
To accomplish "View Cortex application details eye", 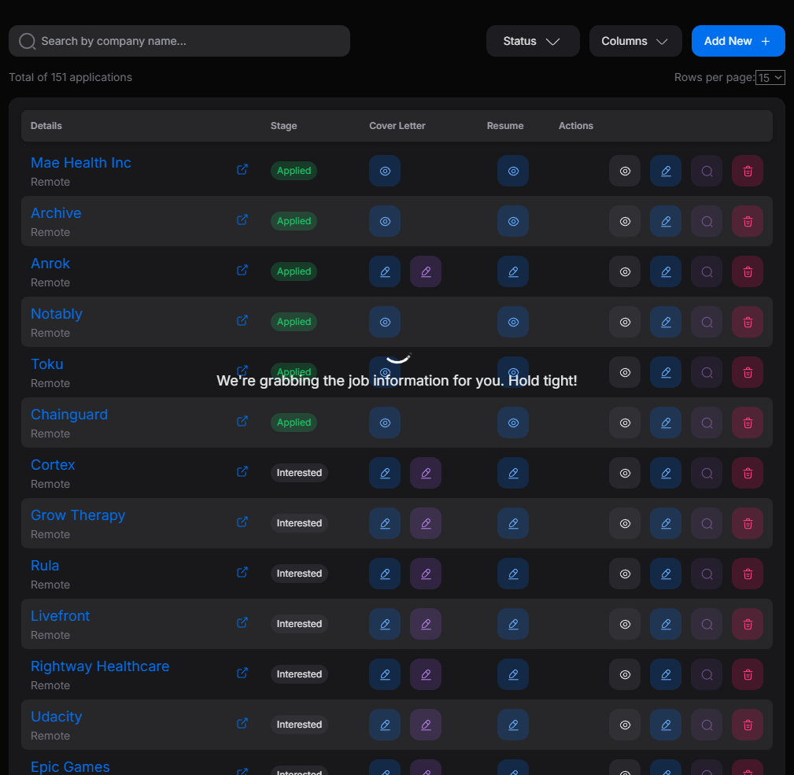I will click(625, 473).
